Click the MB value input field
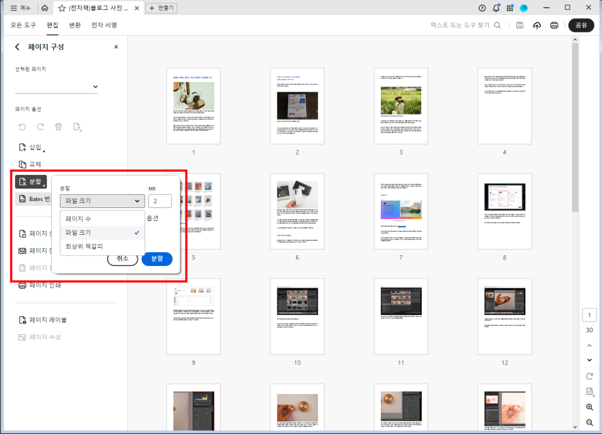 [160, 201]
